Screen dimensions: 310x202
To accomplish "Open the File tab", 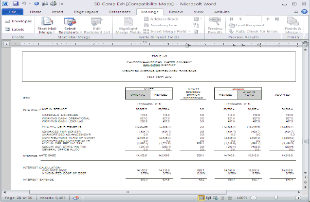I will point(12,11).
